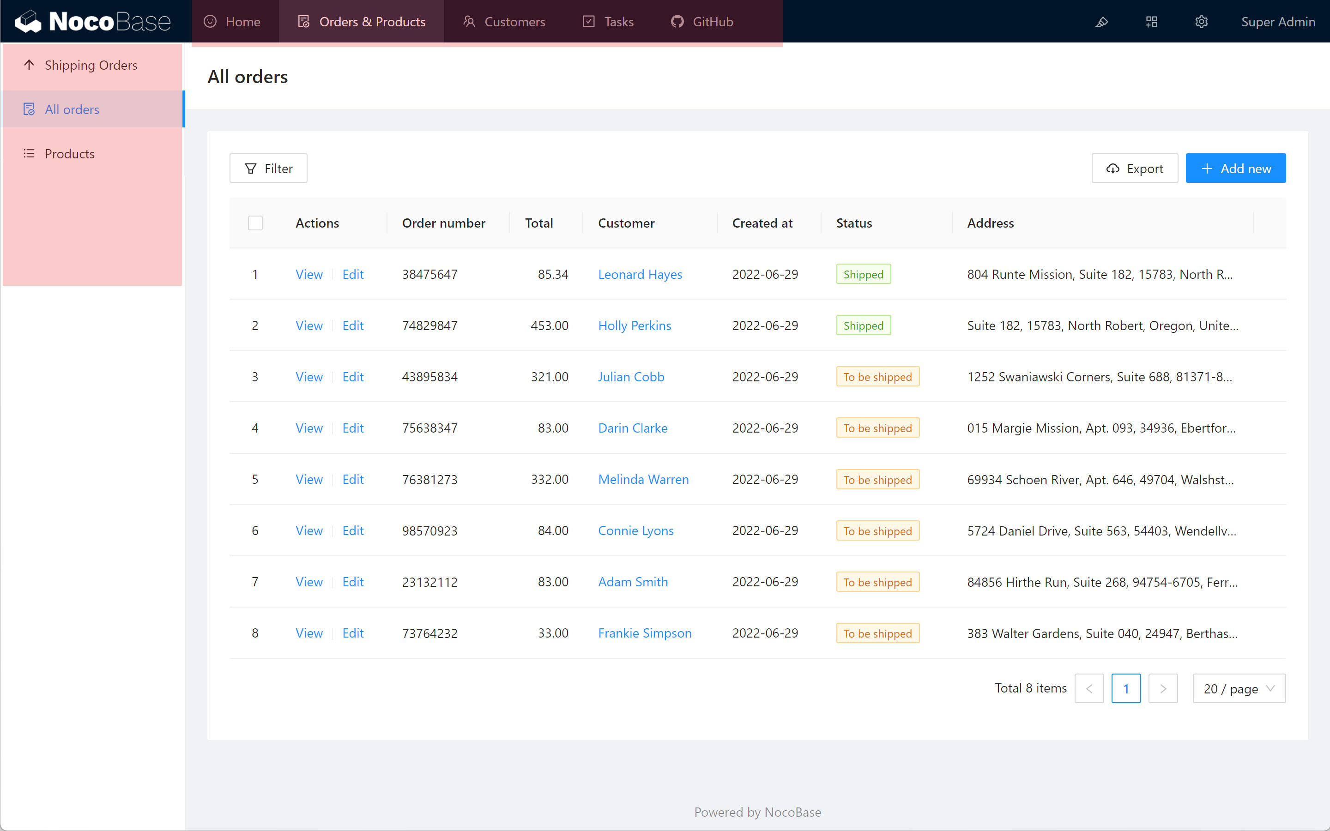This screenshot has height=831, width=1330.
Task: Click the Export cloud download icon
Action: (x=1112, y=169)
